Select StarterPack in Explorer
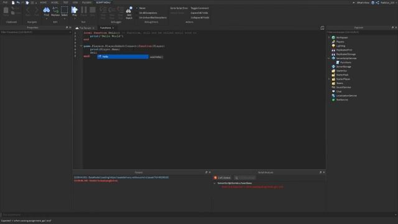The height and width of the screenshot is (224, 398). 342,75
